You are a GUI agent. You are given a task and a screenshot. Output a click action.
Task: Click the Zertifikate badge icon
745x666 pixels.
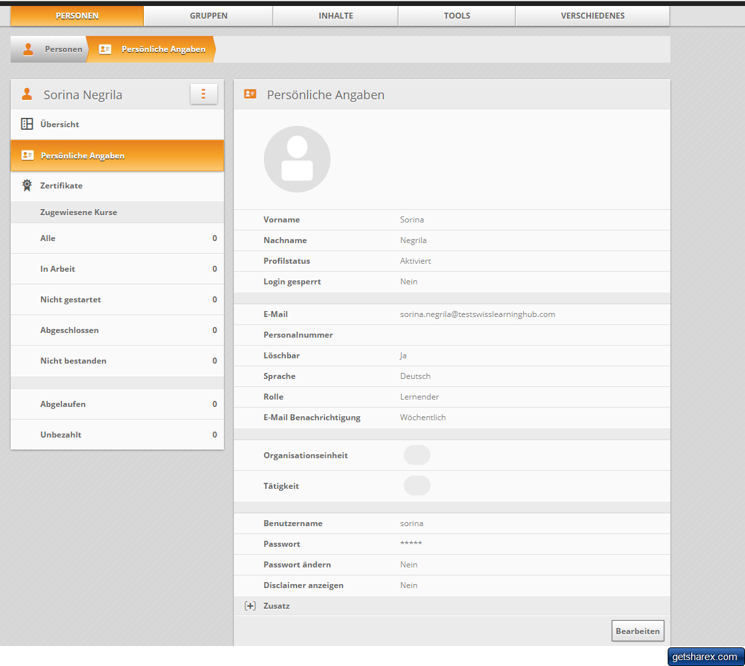coord(27,185)
